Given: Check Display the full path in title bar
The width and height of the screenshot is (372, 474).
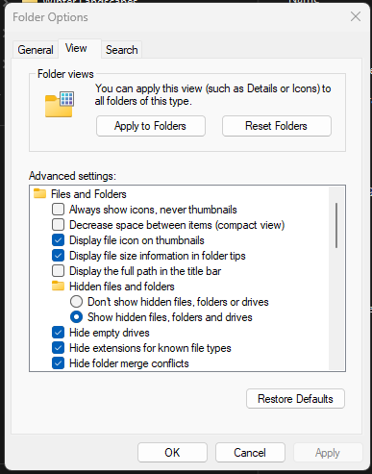Looking at the screenshot, I should pyautogui.click(x=58, y=271).
